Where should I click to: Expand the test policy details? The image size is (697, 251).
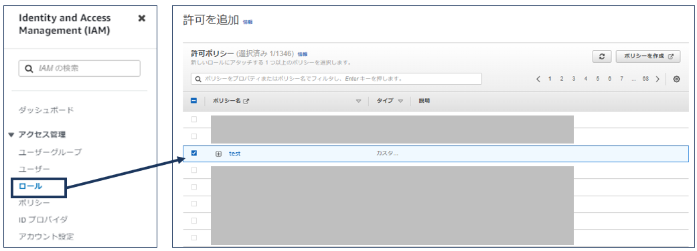pos(218,154)
